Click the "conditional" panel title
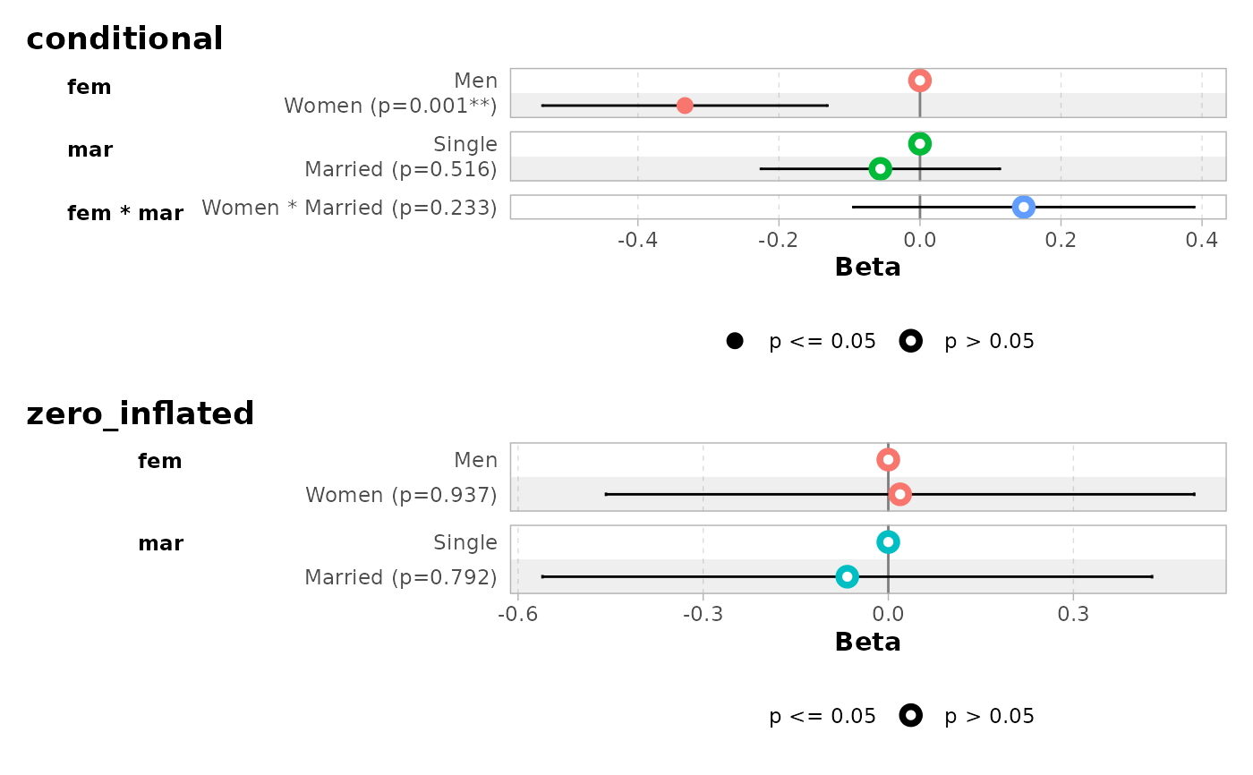Image resolution: width=1253 pixels, height=775 pixels. point(124,38)
